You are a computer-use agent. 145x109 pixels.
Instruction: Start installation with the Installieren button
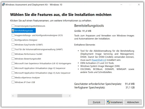115,102
